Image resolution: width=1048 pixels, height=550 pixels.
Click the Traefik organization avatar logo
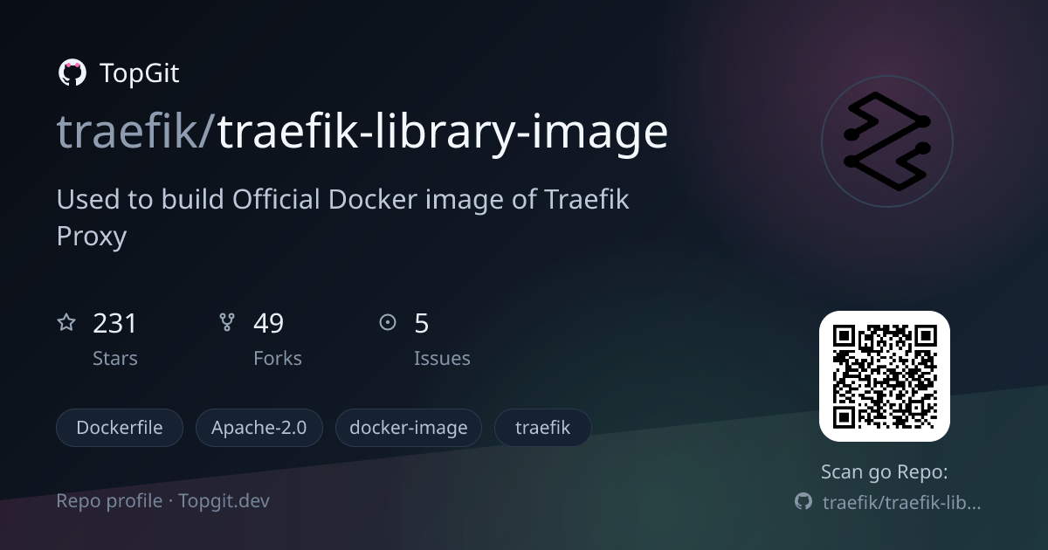point(887,140)
